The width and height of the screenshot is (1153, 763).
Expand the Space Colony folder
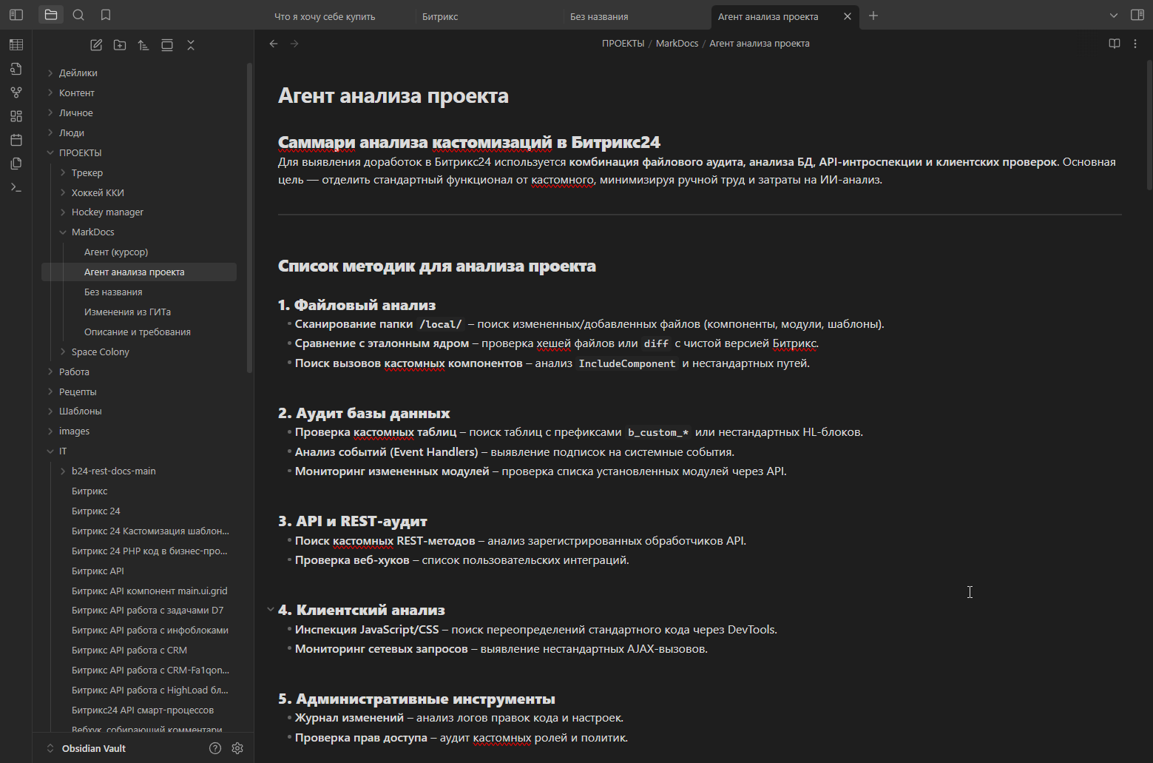62,352
